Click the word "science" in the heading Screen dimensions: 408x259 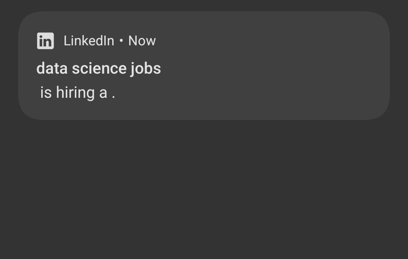[x=99, y=68]
